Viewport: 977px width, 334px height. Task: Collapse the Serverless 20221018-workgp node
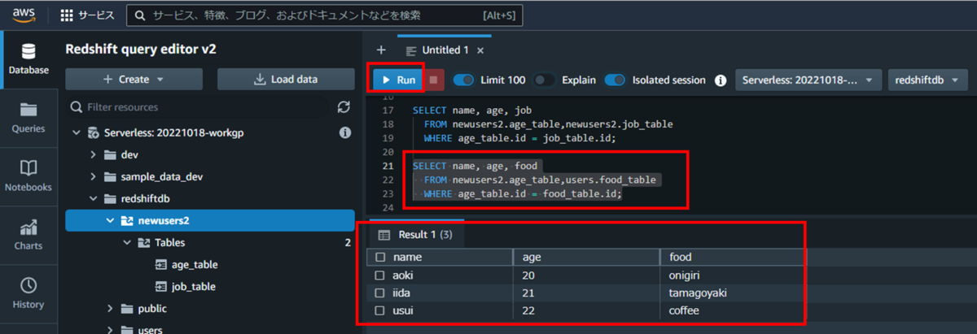76,132
